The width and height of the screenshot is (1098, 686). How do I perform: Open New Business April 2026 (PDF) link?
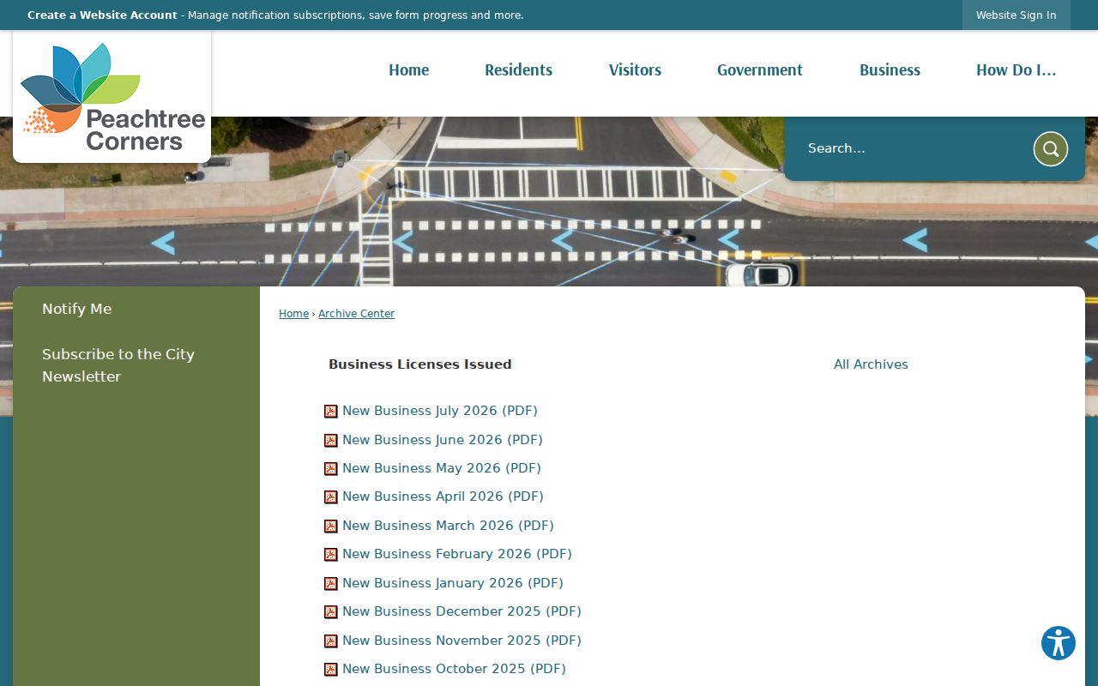click(443, 496)
